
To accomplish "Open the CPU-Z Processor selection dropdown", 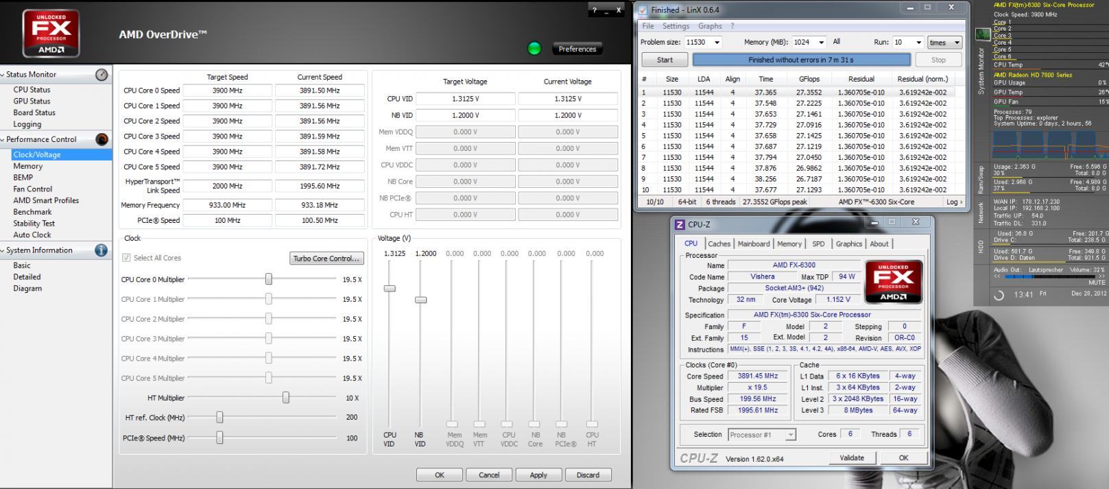I will click(x=791, y=435).
